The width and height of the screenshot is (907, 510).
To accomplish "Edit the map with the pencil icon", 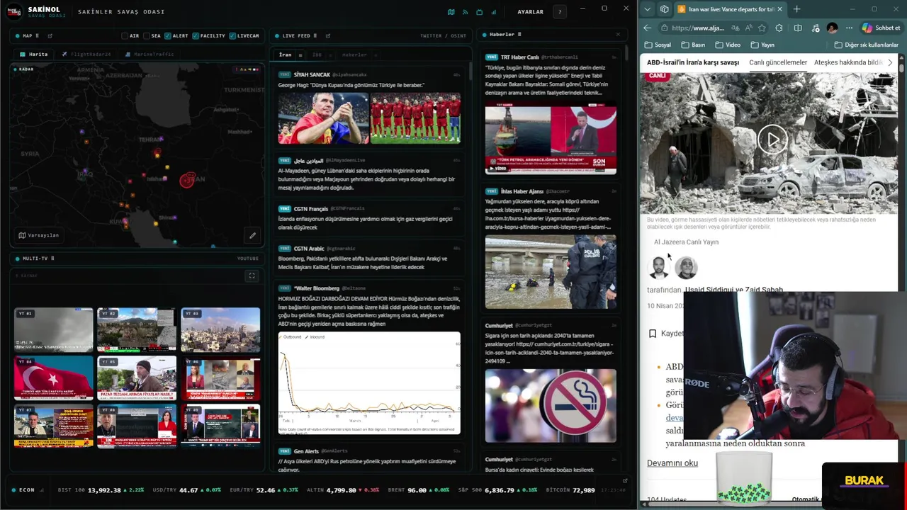I will [x=252, y=235].
